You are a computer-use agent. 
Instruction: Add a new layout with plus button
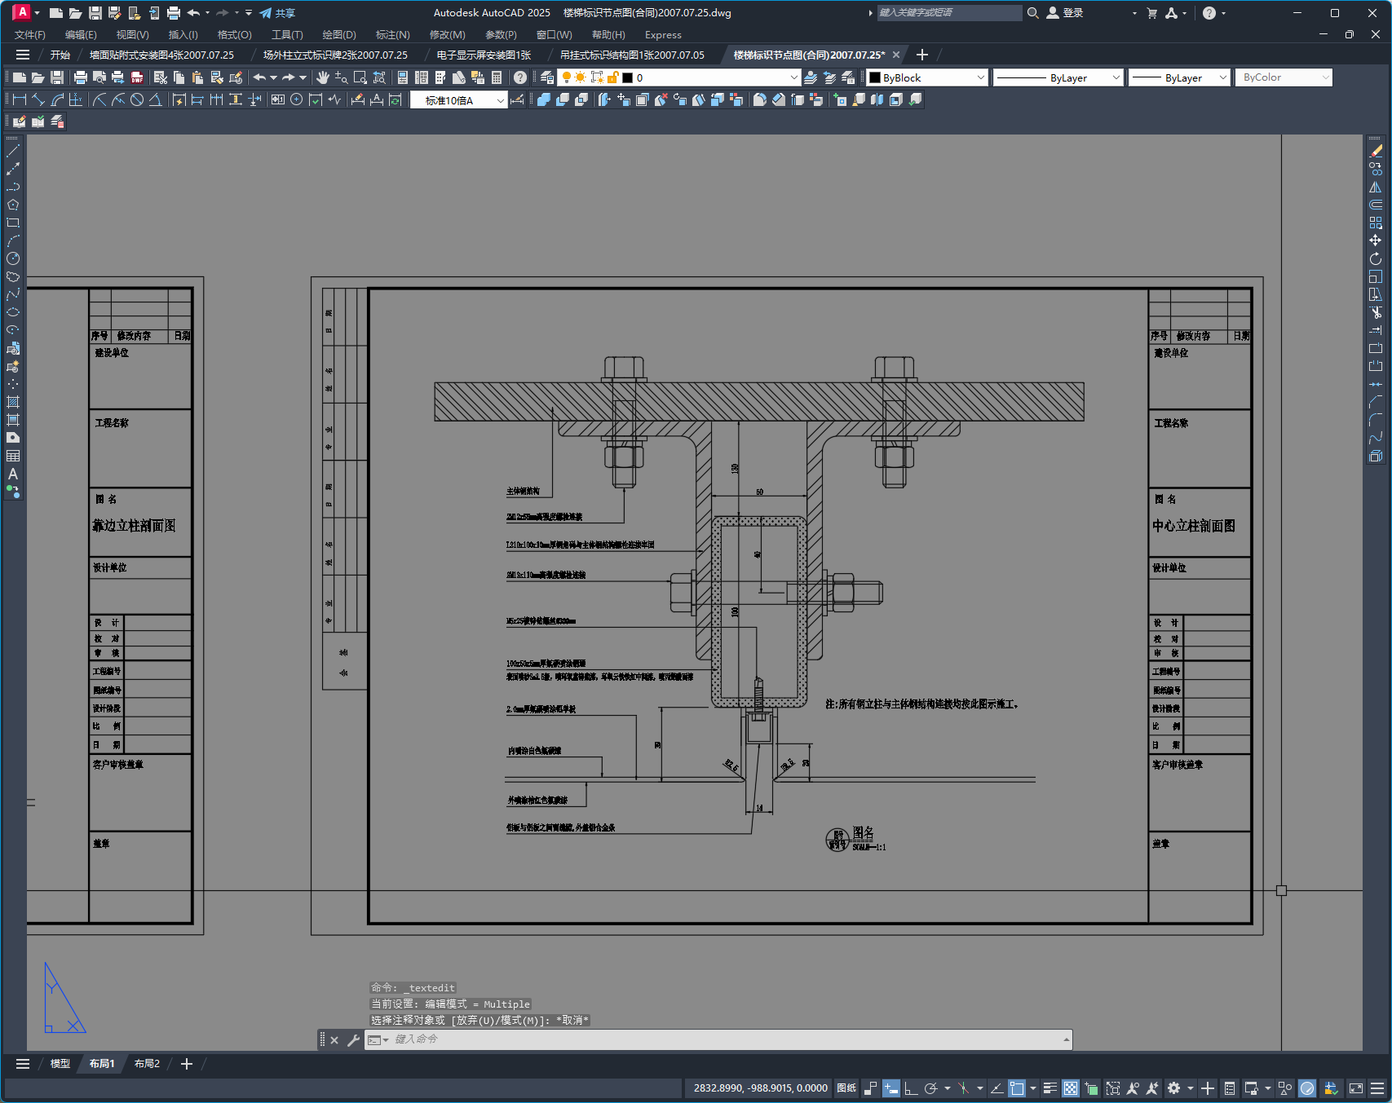click(x=187, y=1064)
